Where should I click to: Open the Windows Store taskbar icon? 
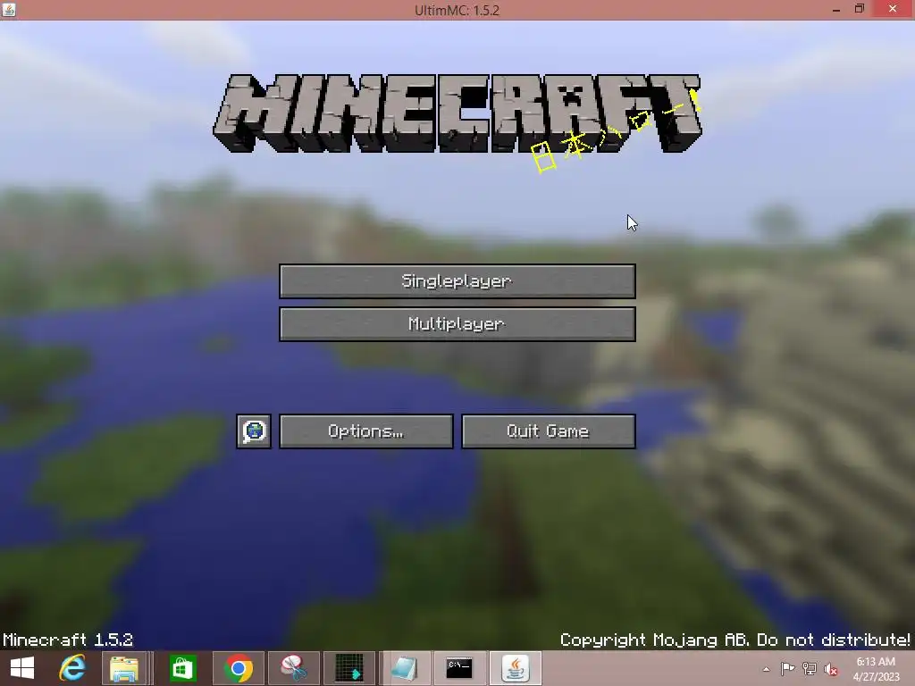182,668
